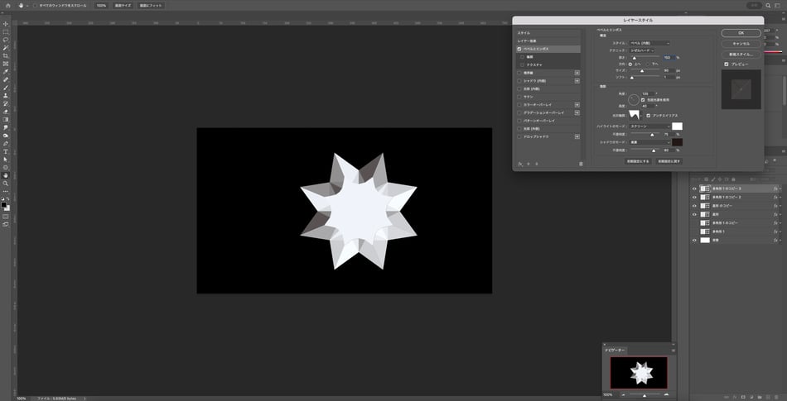The width and height of the screenshot is (787, 401).
Task: Select the Eraser tool
Action: coord(6,112)
